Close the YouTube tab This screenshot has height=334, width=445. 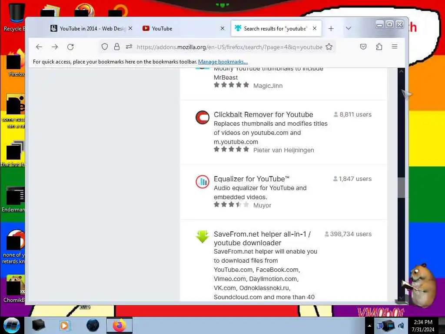pos(222,28)
